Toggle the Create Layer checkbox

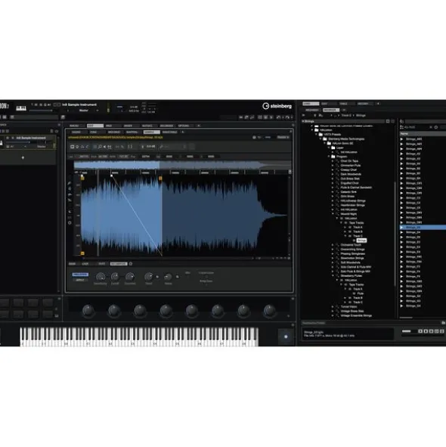coord(206,277)
